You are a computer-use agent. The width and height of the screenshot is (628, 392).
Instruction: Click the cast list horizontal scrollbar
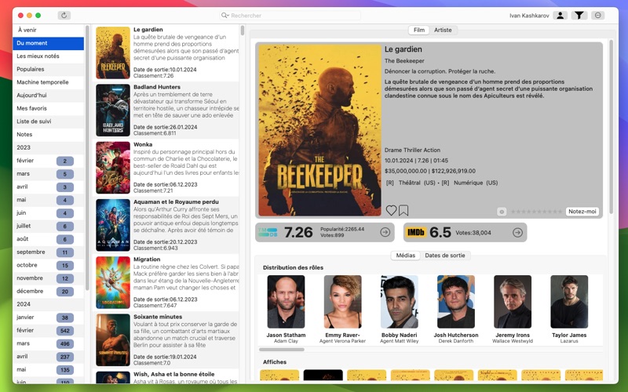coord(282,349)
